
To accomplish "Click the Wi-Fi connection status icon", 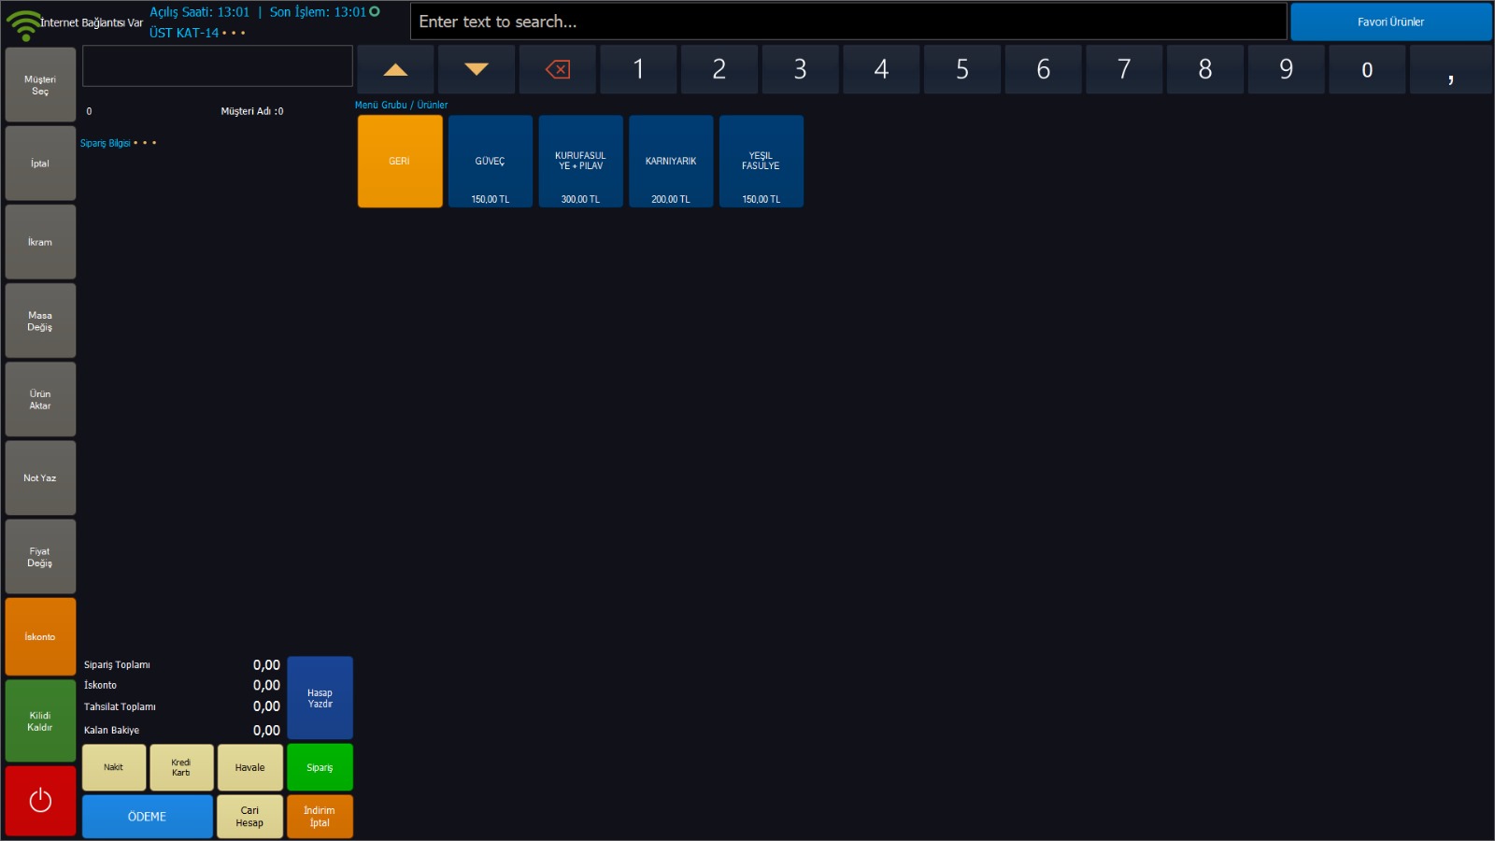I will [23, 24].
